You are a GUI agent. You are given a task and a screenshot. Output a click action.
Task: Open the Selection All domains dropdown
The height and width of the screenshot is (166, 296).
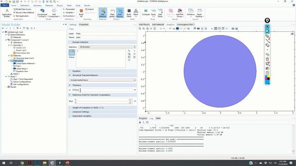coord(107,47)
